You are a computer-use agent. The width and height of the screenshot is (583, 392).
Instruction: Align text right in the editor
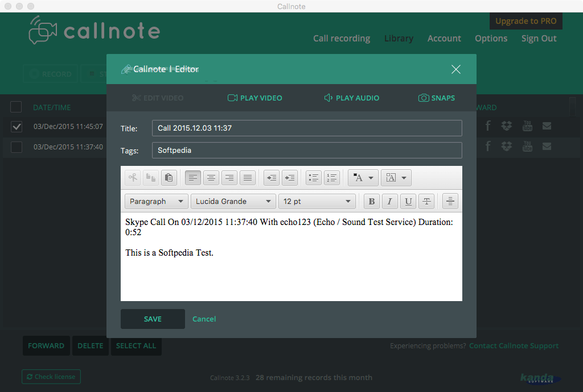[x=229, y=178]
